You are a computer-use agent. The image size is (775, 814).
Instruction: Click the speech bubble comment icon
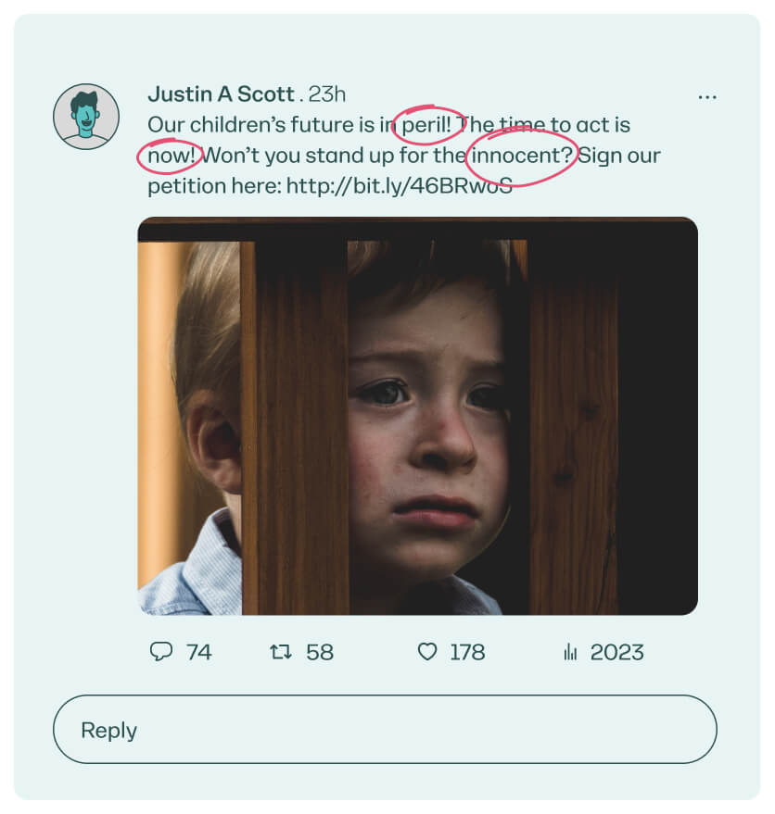pos(161,652)
